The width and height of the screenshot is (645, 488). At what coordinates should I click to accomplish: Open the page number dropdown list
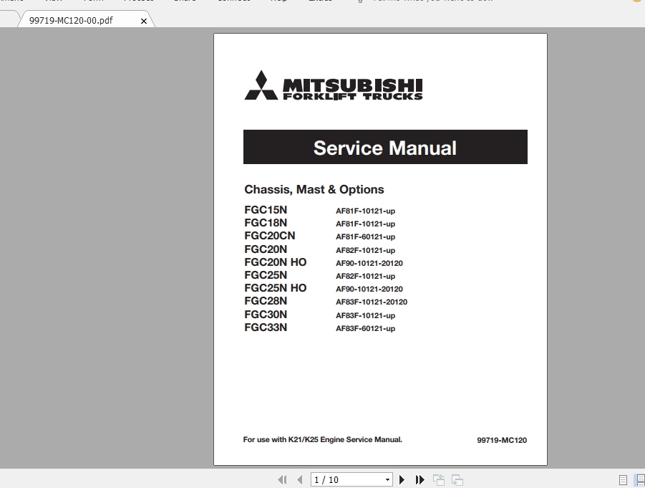387,479
